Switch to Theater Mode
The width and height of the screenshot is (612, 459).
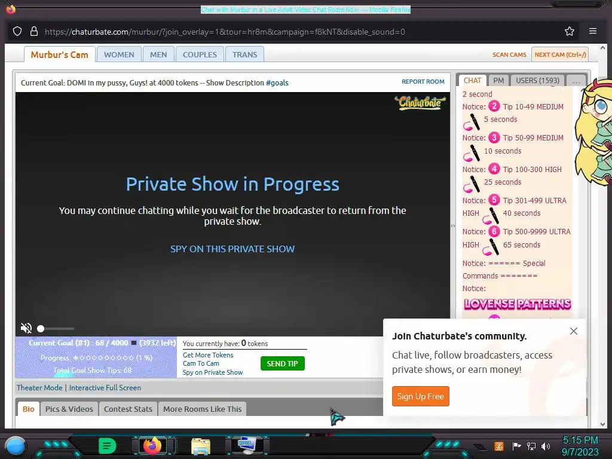click(x=39, y=387)
